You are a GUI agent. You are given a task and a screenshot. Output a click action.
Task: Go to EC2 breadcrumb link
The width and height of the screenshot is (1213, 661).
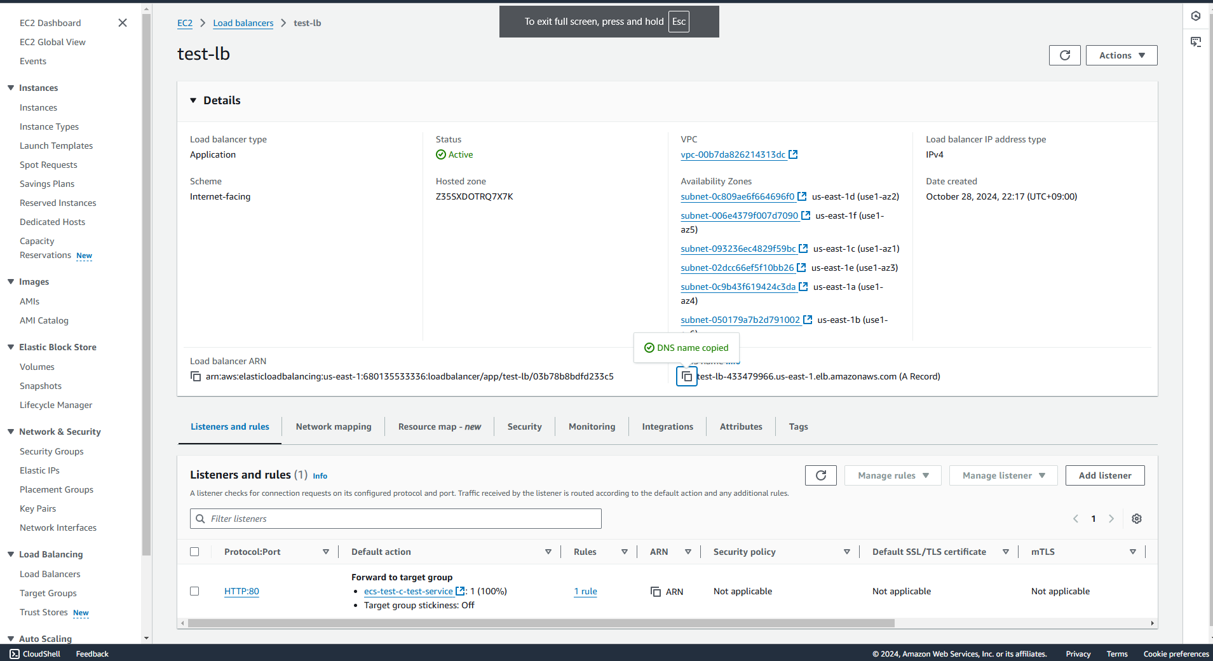pos(185,23)
